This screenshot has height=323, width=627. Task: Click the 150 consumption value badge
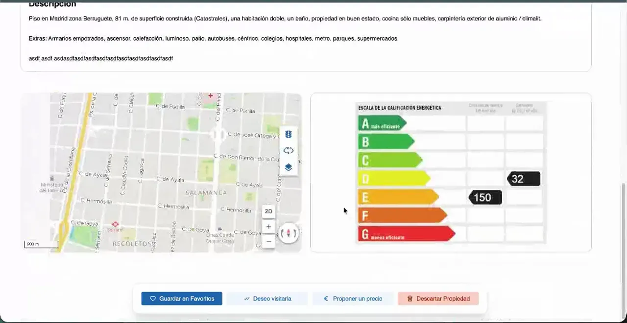click(x=485, y=197)
